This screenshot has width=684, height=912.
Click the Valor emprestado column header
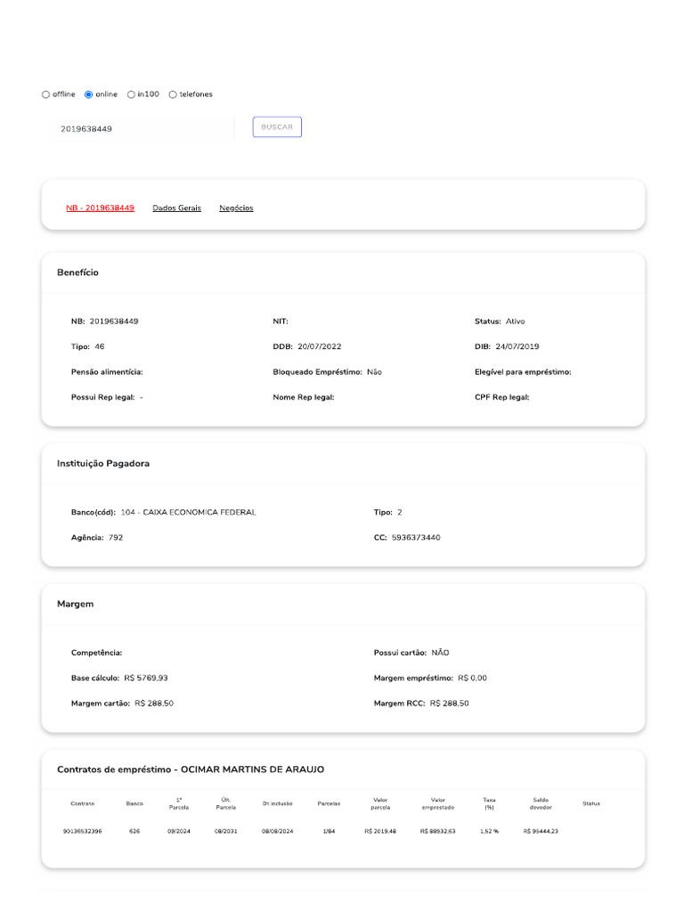coord(437,803)
